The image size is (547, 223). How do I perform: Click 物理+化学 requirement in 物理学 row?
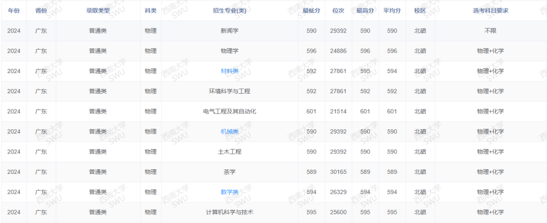(490, 51)
